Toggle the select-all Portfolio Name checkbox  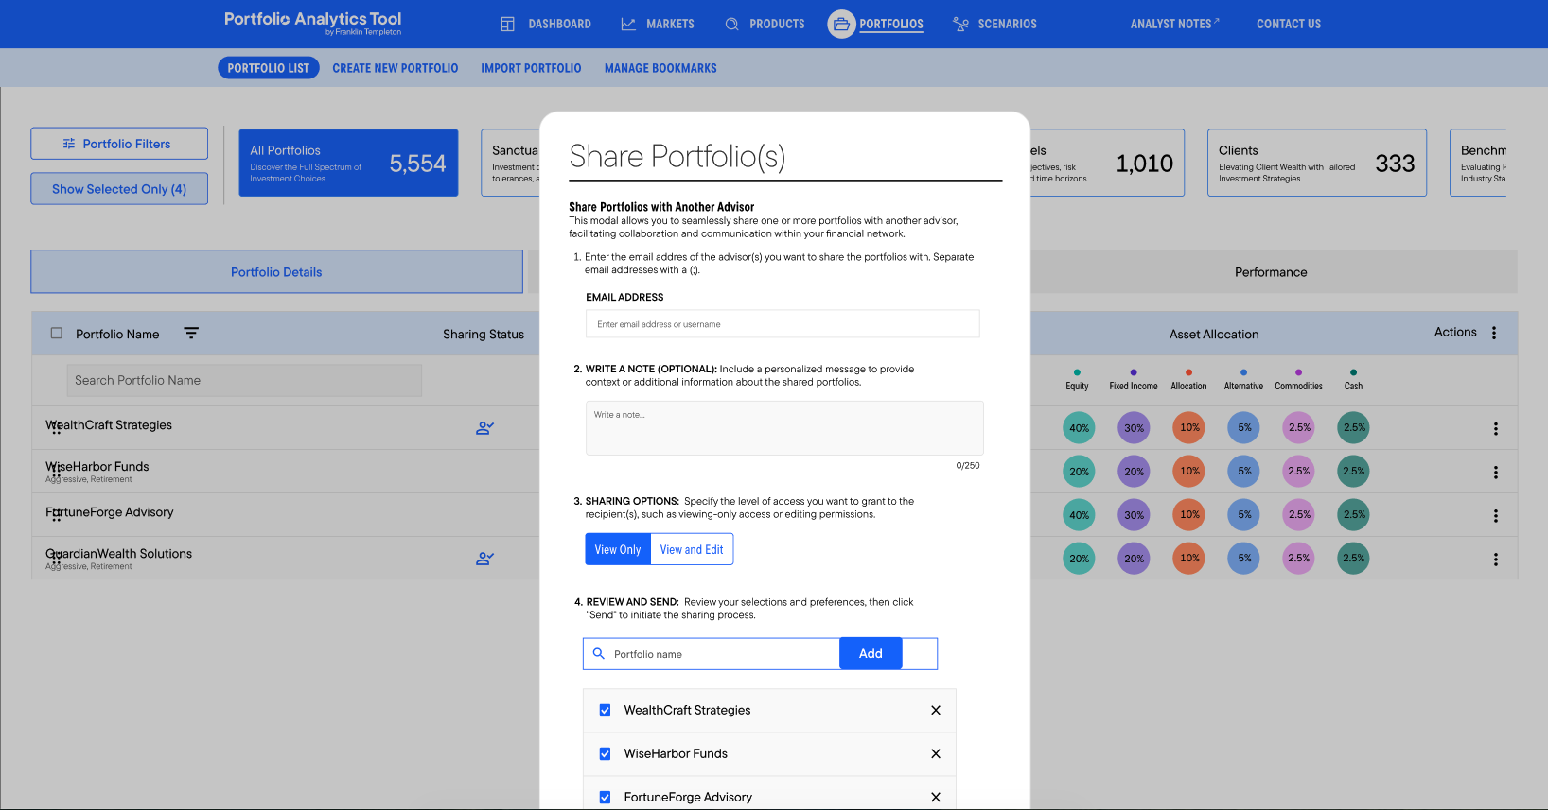(57, 333)
